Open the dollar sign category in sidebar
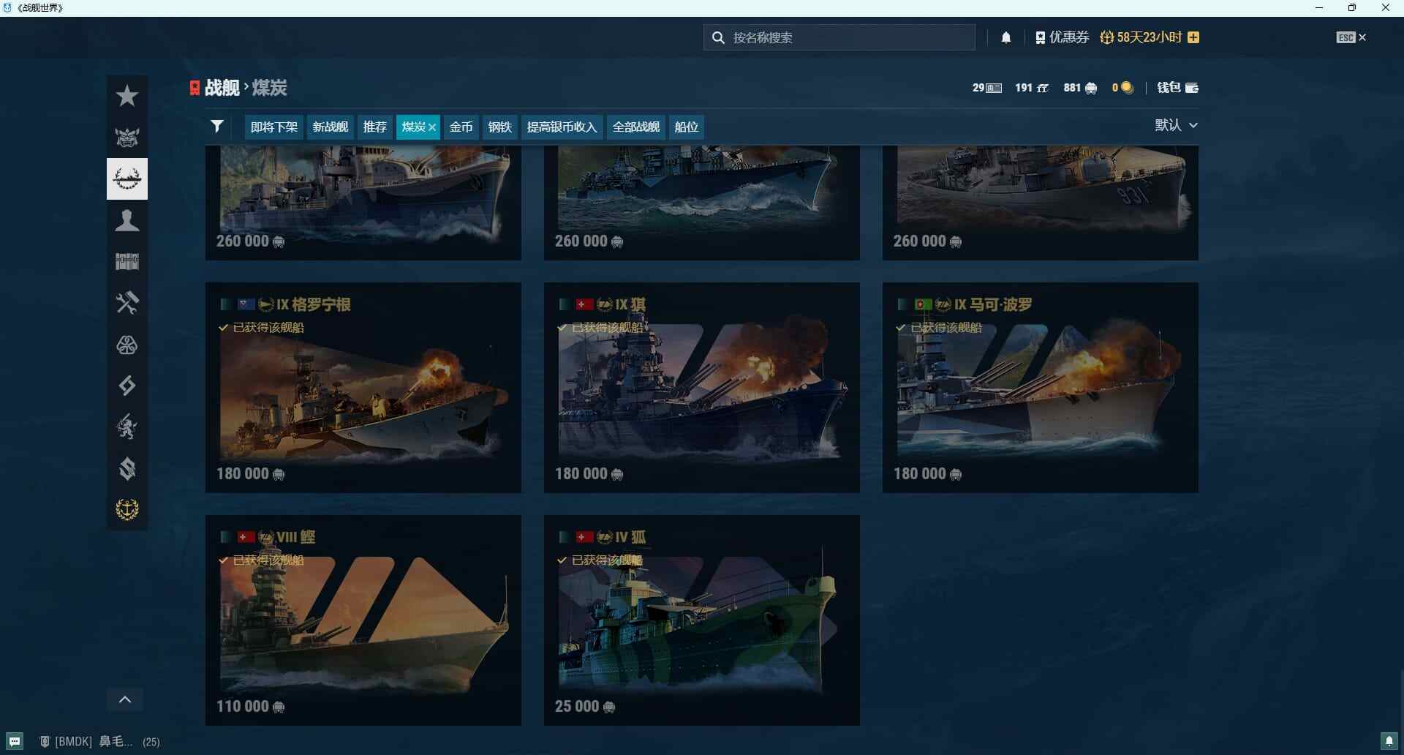Screen dimensions: 1404x755 [127, 468]
